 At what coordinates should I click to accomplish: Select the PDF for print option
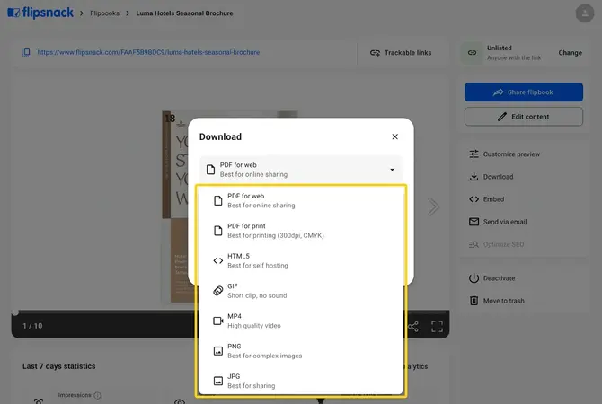point(301,231)
